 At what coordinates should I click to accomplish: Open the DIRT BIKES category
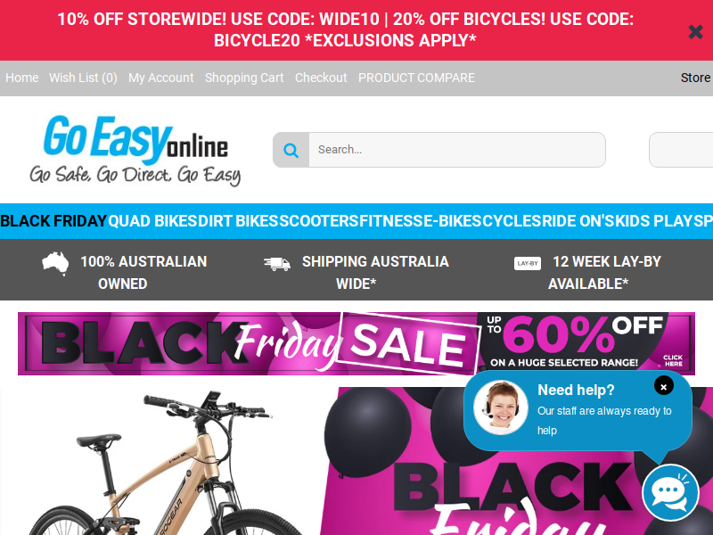click(238, 221)
